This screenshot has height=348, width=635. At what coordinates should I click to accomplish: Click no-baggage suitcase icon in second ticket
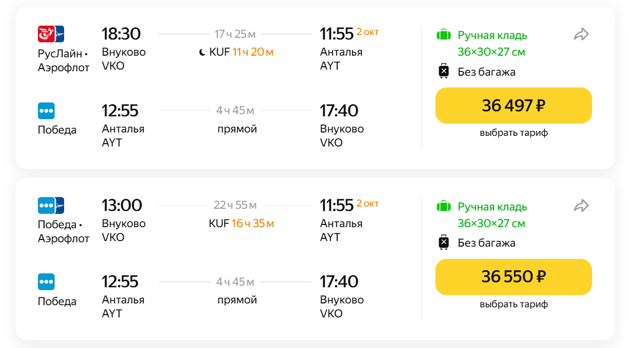tap(443, 243)
